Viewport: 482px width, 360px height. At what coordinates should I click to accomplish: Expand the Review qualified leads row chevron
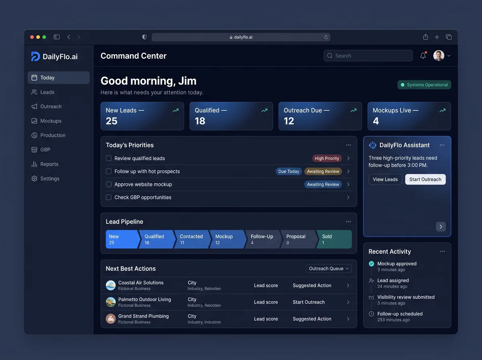click(x=348, y=158)
